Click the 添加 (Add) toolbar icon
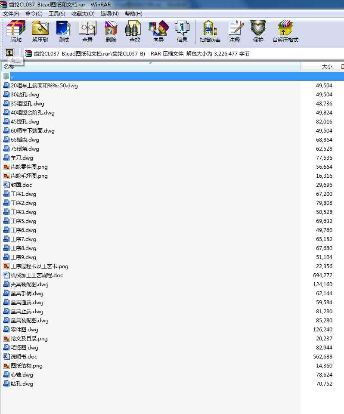The image size is (344, 414). pyautogui.click(x=16, y=28)
